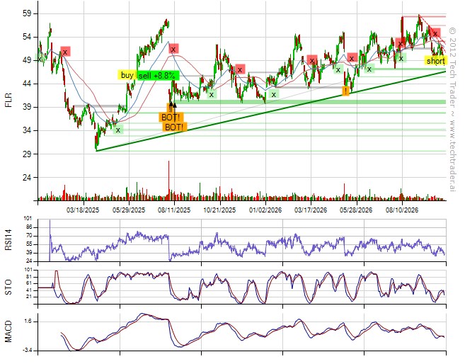The height and width of the screenshot is (364, 465).
Task: Click the green x marker just after 01/02/2026
Action: click(274, 94)
